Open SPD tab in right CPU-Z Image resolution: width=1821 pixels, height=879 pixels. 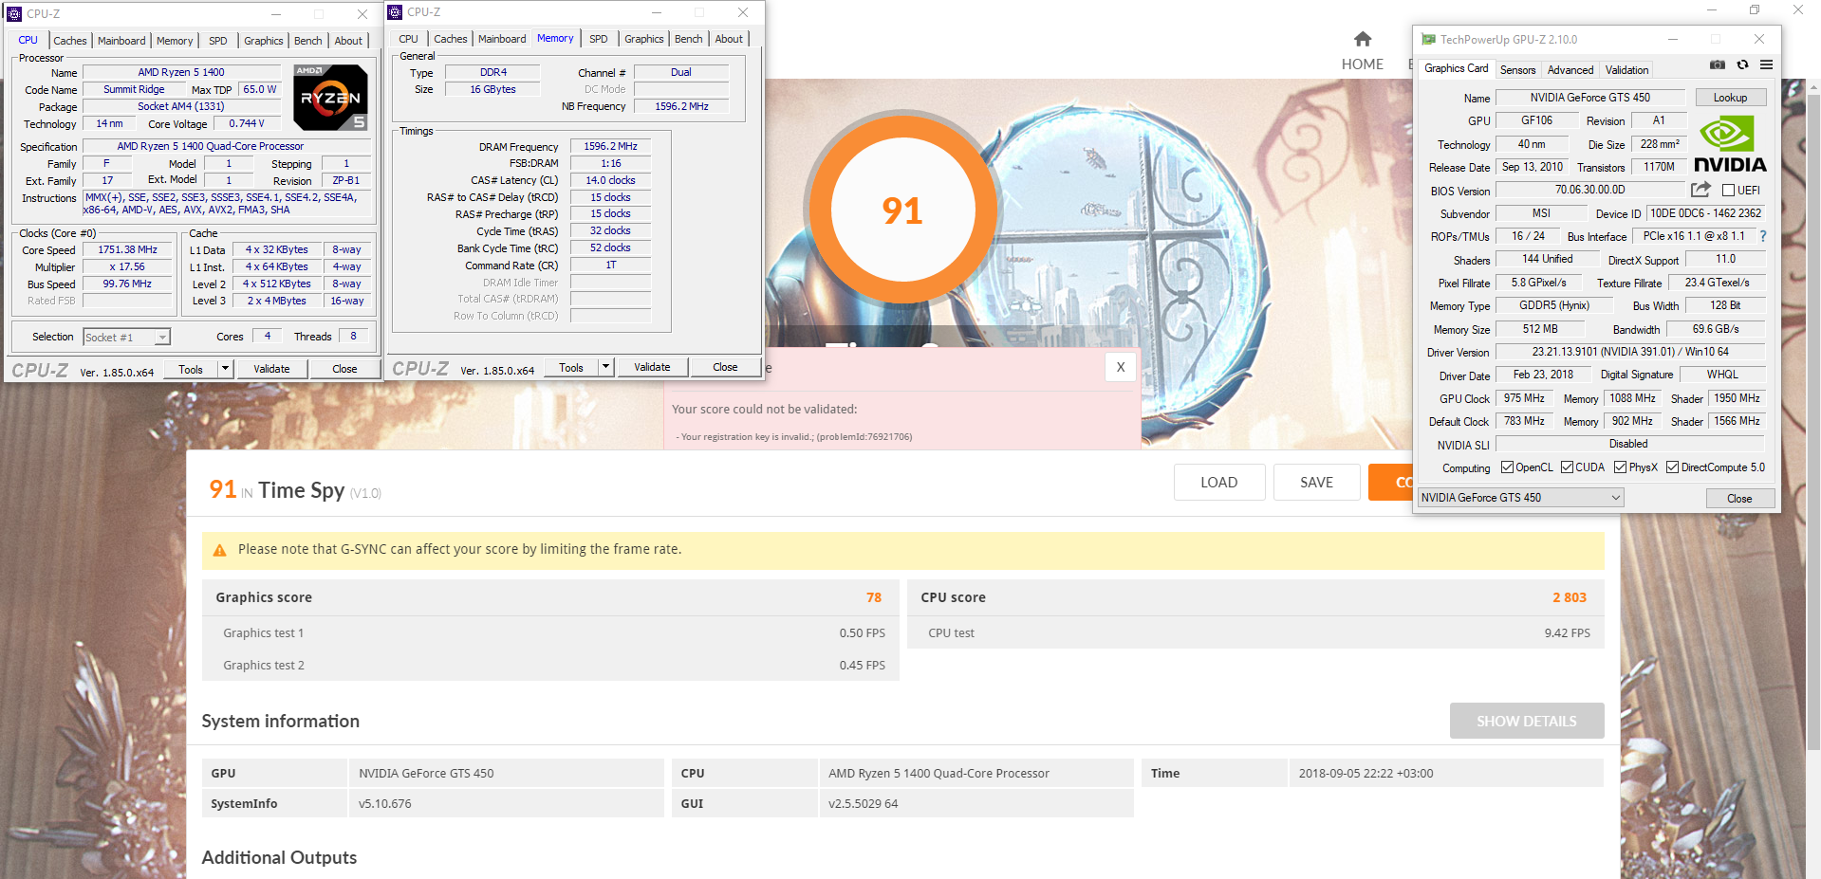(598, 39)
